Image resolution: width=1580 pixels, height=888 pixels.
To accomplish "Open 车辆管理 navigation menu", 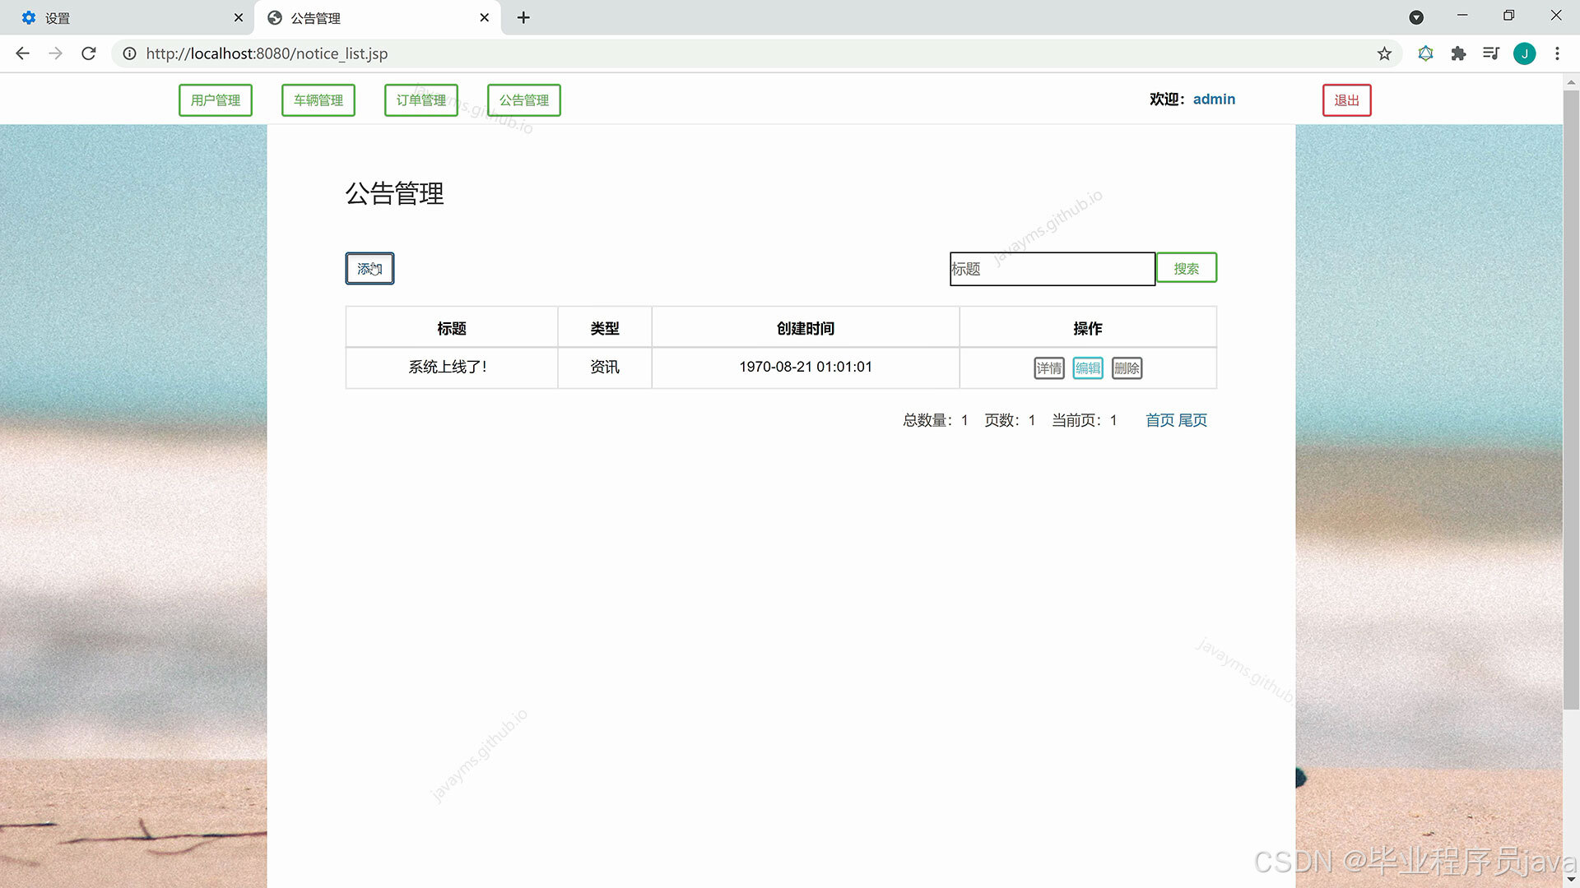I will coord(318,100).
